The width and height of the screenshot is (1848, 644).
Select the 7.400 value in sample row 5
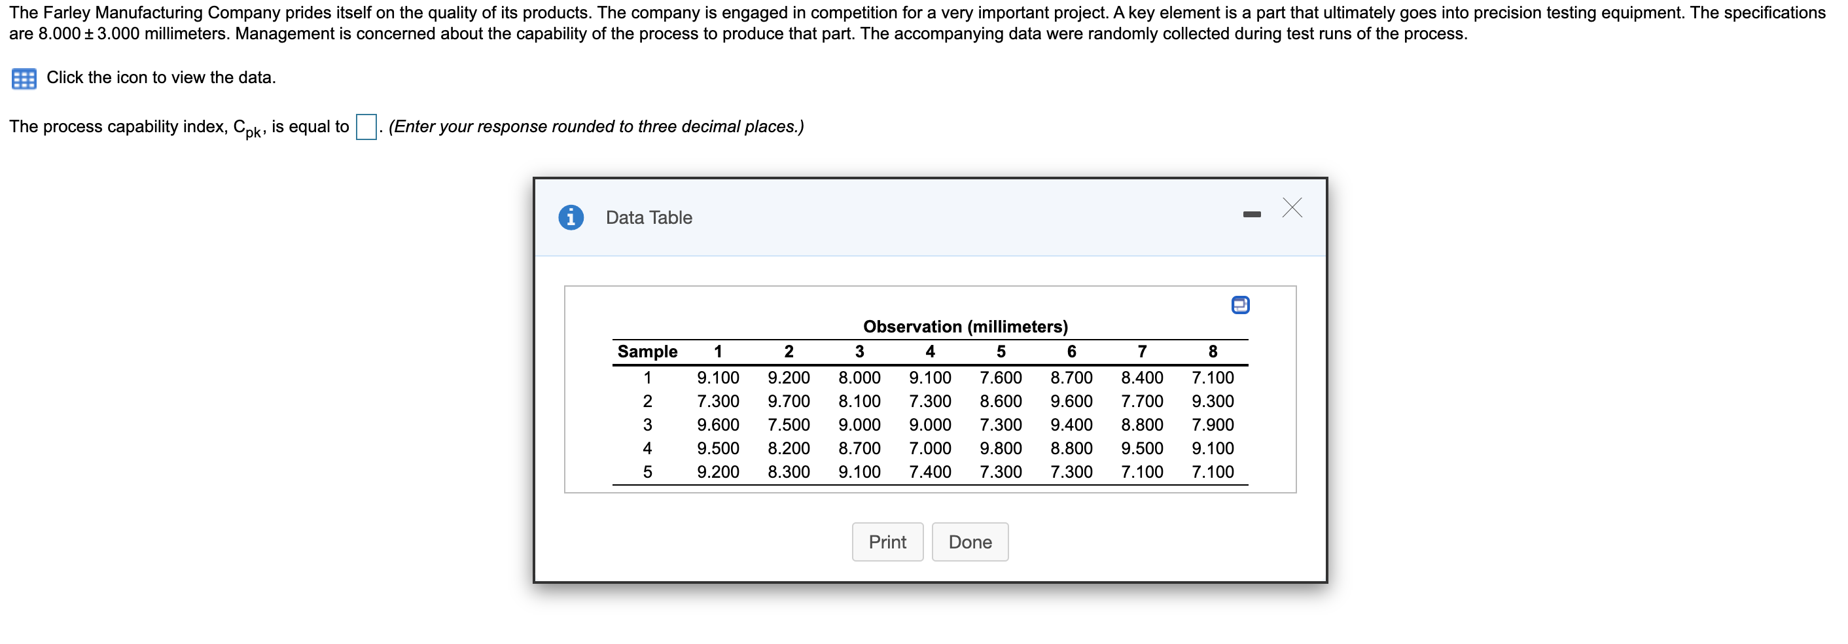(930, 472)
